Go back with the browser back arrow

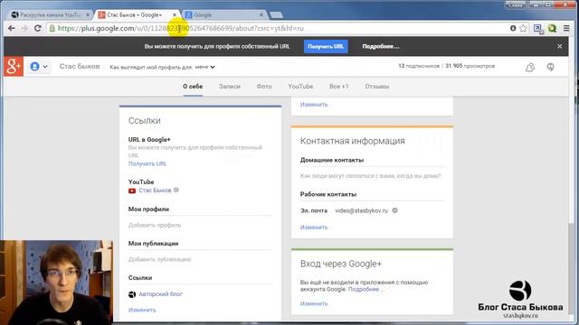tap(12, 28)
